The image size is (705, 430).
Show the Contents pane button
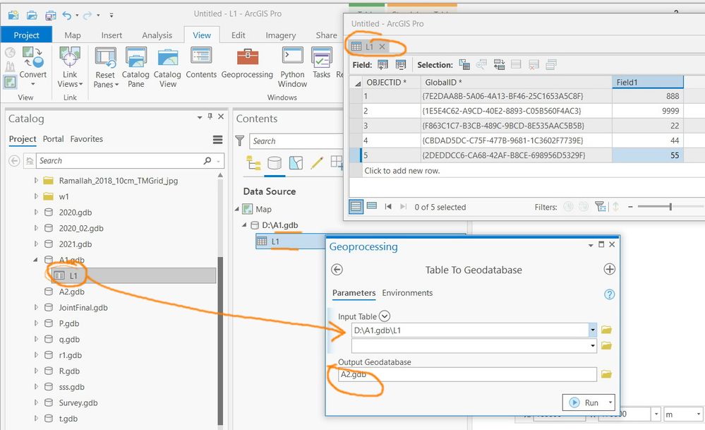pyautogui.click(x=201, y=62)
